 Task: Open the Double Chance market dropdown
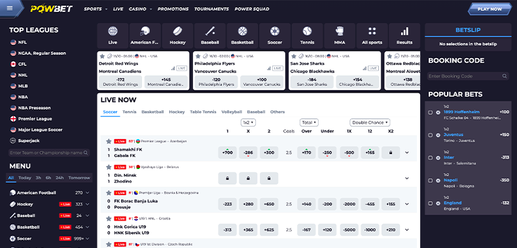click(370, 122)
